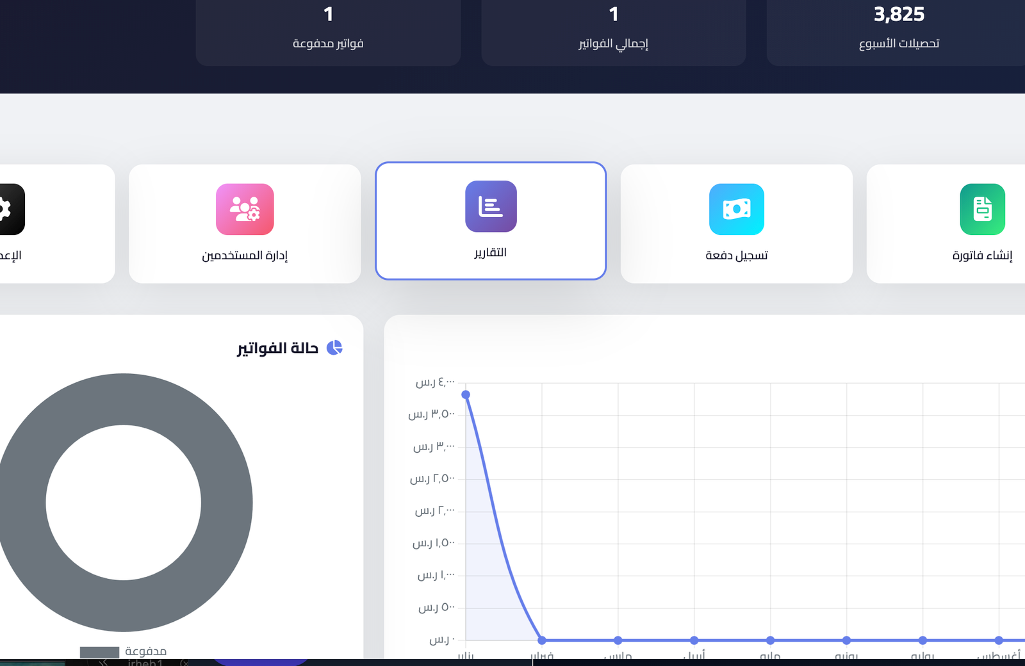
Task: Click the blue cash payment icon
Action: coord(736,209)
